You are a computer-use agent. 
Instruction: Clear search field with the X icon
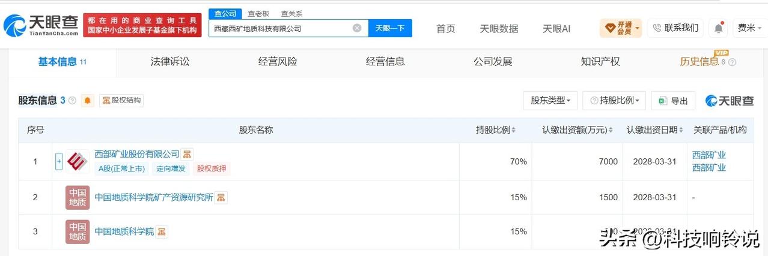tap(357, 28)
